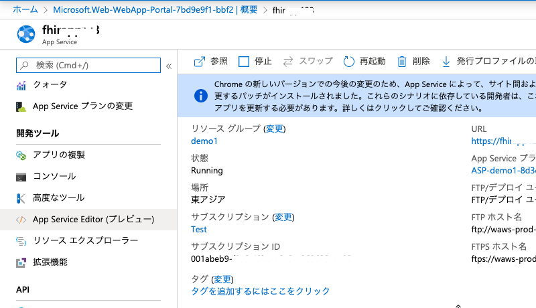The width and height of the screenshot is (536, 308).
Task: Click 再起動 restart toolbar button
Action: pyautogui.click(x=364, y=62)
